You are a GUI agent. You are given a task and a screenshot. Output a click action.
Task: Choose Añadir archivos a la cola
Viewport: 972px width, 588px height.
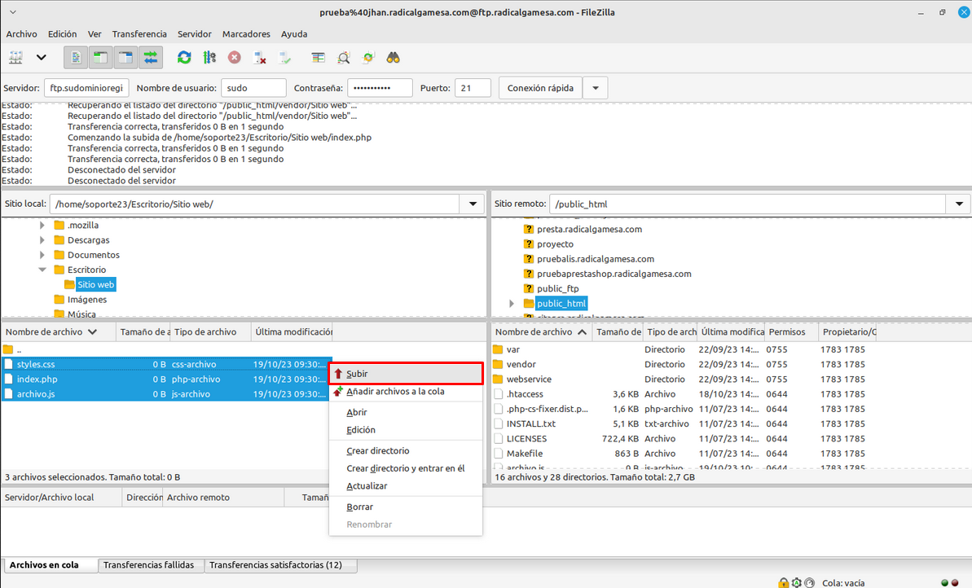click(406, 392)
